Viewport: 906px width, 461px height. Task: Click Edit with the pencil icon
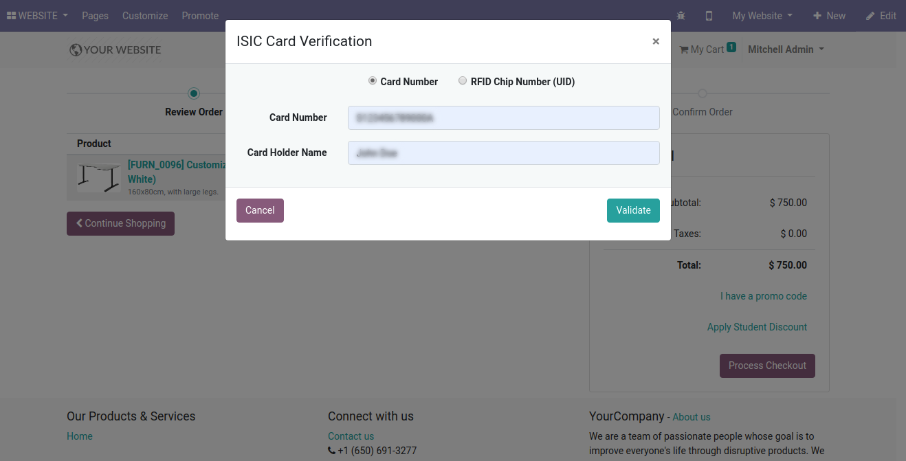coord(881,15)
